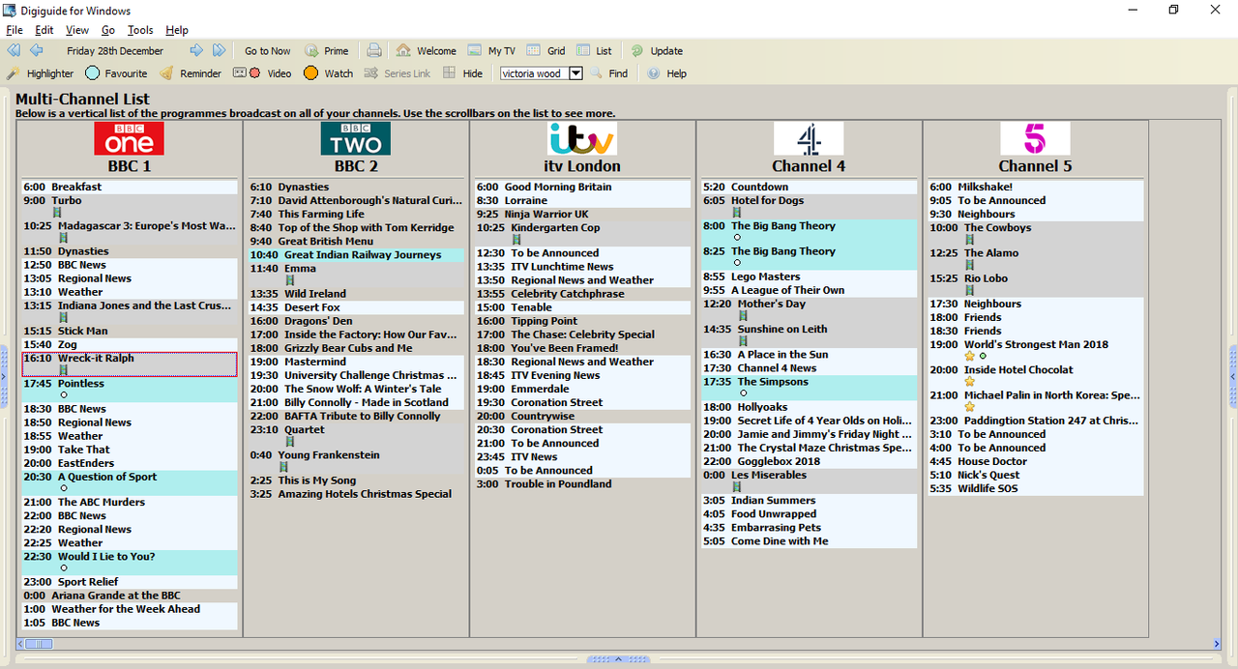Select Wreck-it Ralph at 16:10
This screenshot has width=1238, height=669.
tap(130, 364)
